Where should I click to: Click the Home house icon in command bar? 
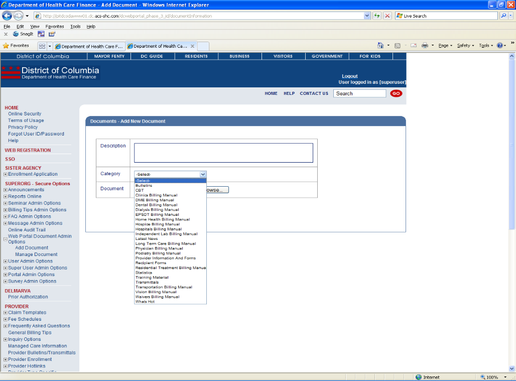click(380, 45)
